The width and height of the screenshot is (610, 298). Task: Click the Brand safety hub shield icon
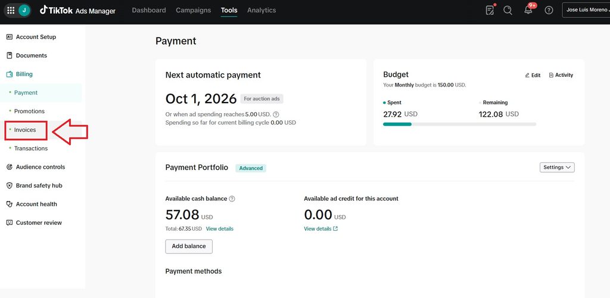point(10,185)
